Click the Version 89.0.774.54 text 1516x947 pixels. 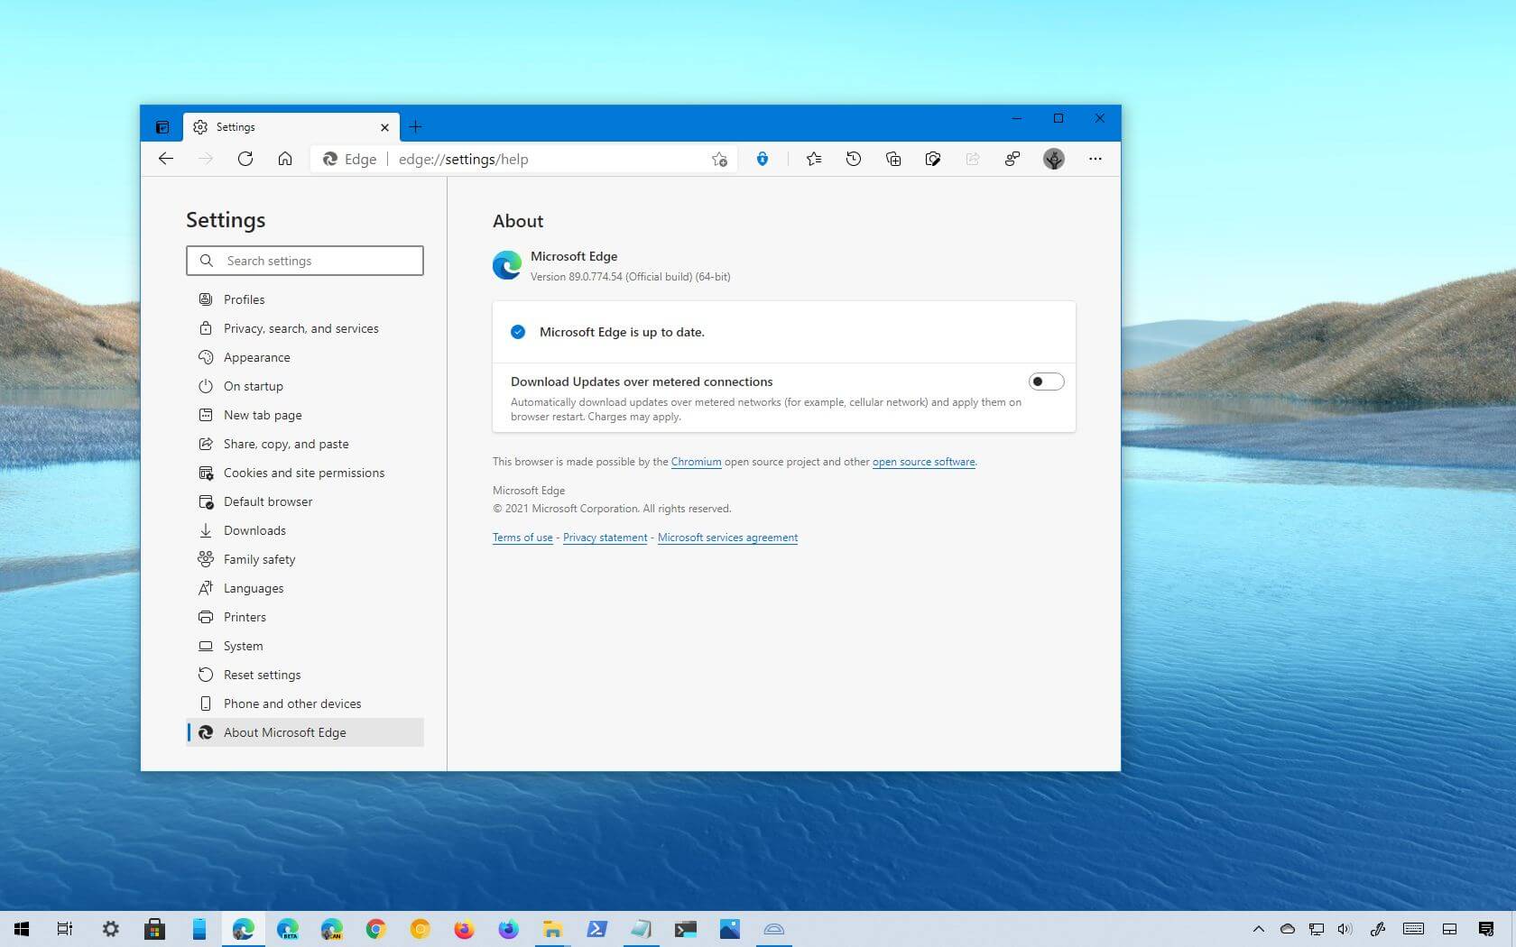tap(630, 277)
